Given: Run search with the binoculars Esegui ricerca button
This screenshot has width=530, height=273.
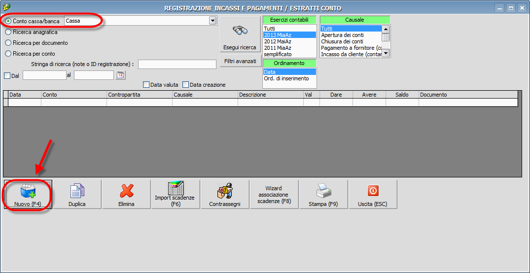Looking at the screenshot, I should 240,34.
